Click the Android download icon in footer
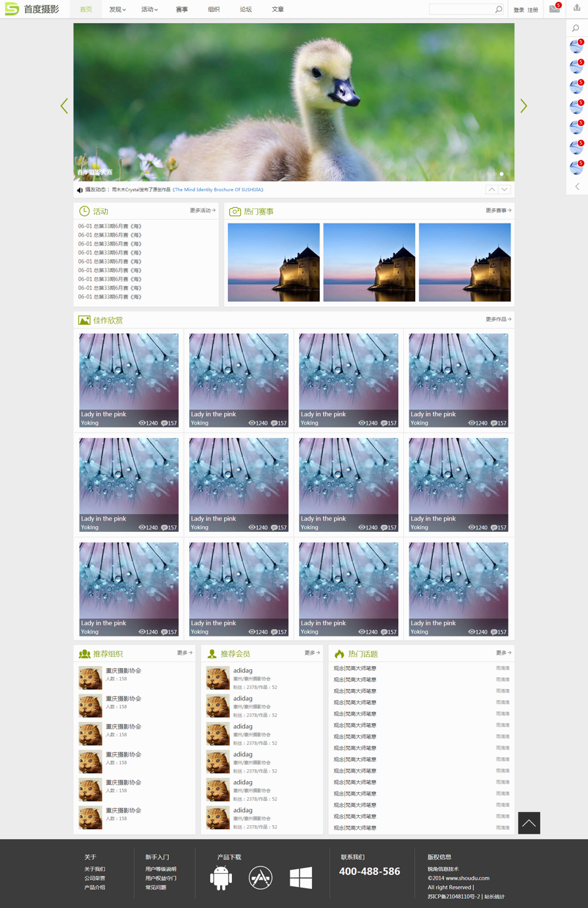This screenshot has width=588, height=908. tap(221, 878)
